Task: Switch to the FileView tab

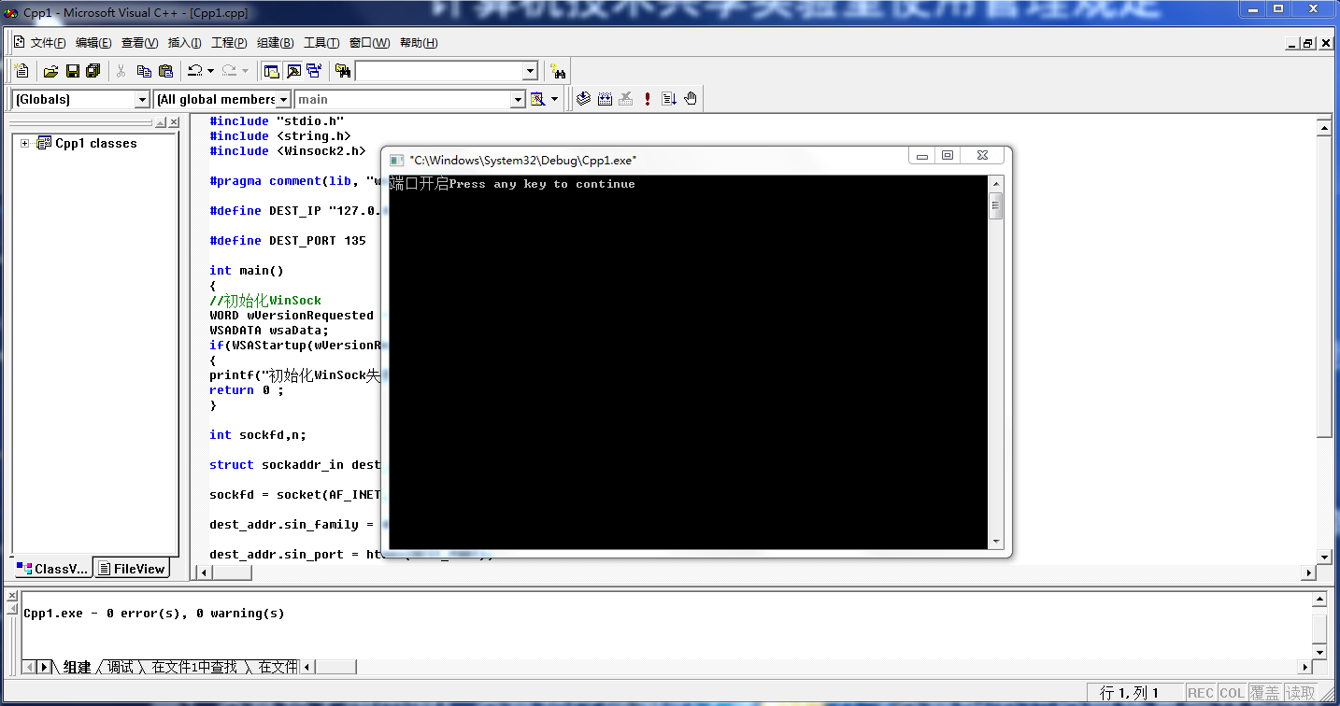Action: point(132,569)
